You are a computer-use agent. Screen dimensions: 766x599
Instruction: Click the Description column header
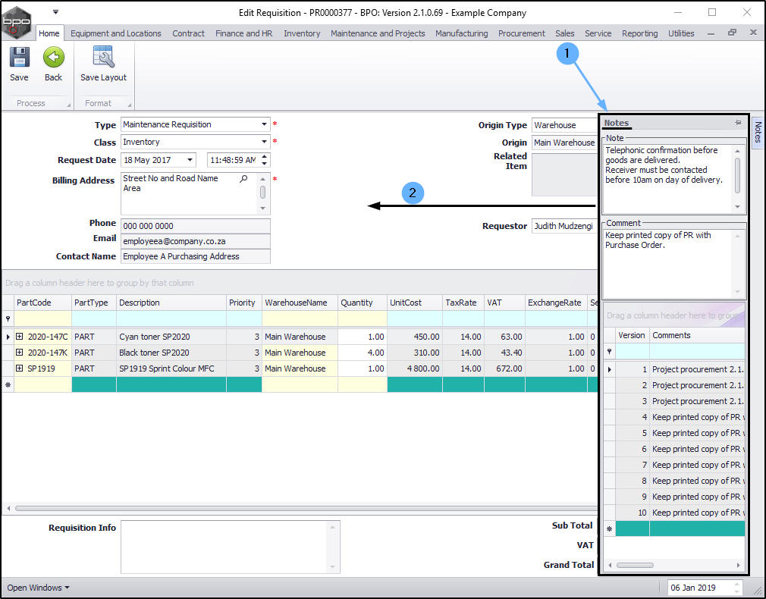point(171,303)
